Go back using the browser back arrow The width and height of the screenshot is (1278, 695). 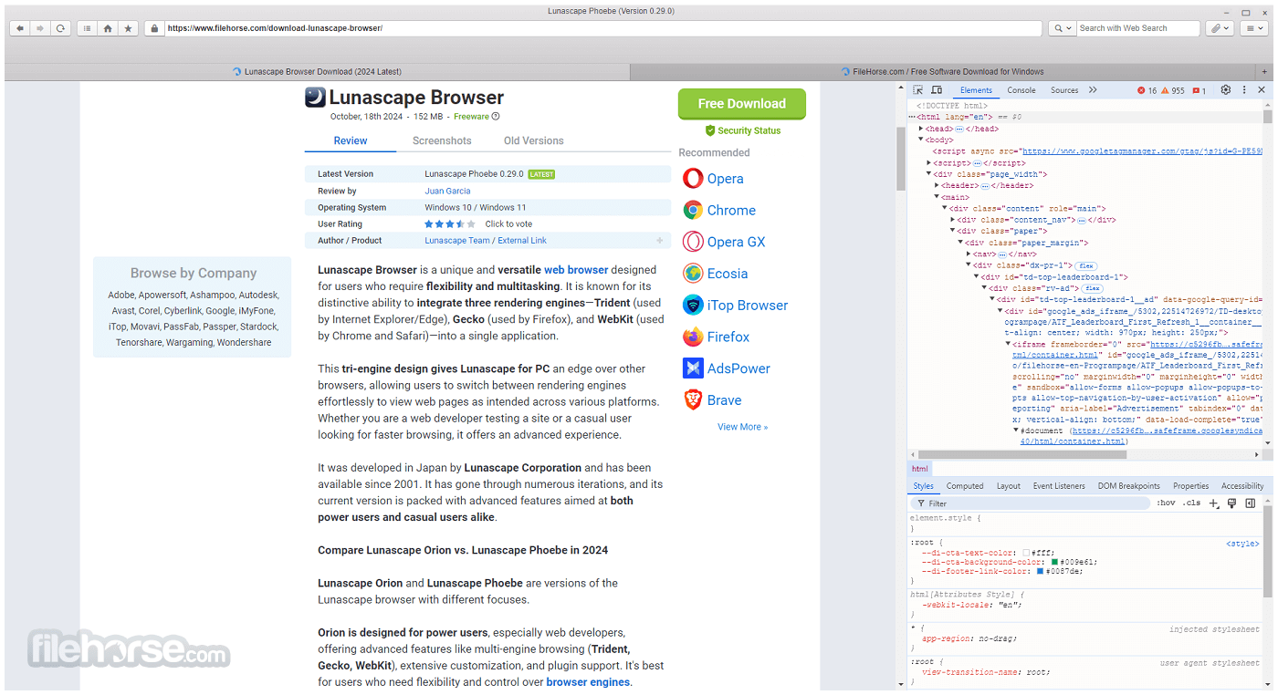tap(20, 28)
